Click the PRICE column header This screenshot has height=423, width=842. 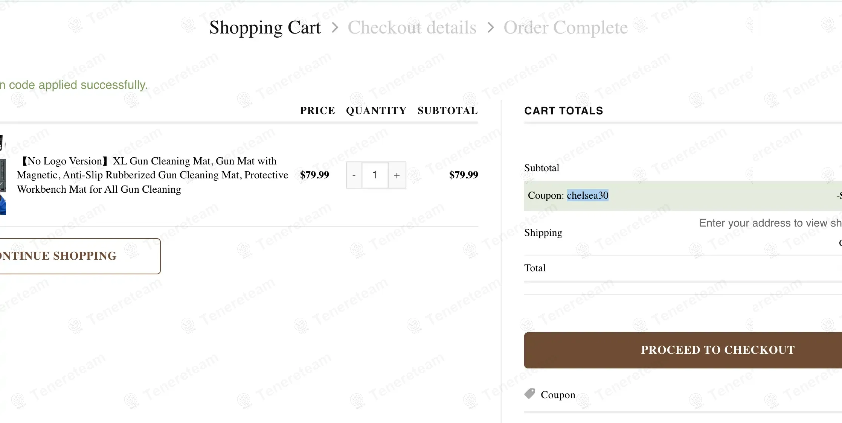317,111
